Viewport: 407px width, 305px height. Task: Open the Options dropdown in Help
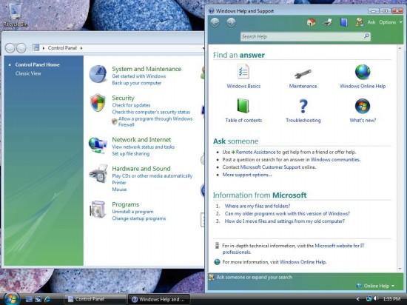(390, 22)
